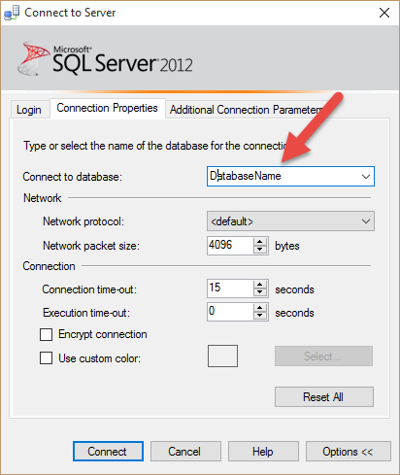This screenshot has height=475, width=400.
Task: Decrease network packet size with down arrow
Action: (260, 250)
